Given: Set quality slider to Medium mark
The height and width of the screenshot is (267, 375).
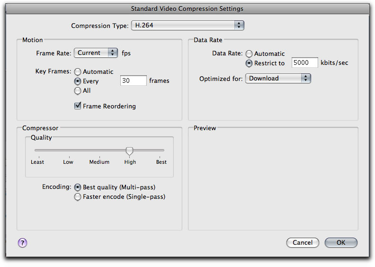Looking at the screenshot, I should (99, 151).
